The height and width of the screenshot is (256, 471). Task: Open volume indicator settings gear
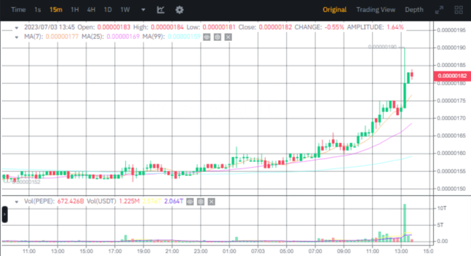pyautogui.click(x=201, y=202)
